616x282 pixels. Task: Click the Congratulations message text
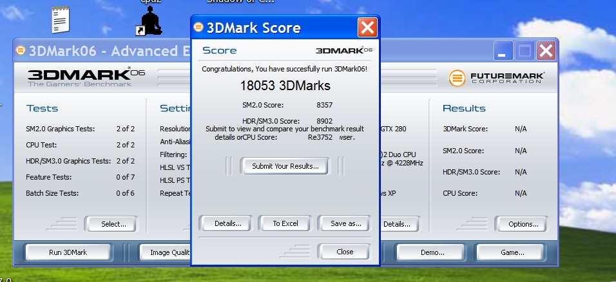[x=285, y=69]
